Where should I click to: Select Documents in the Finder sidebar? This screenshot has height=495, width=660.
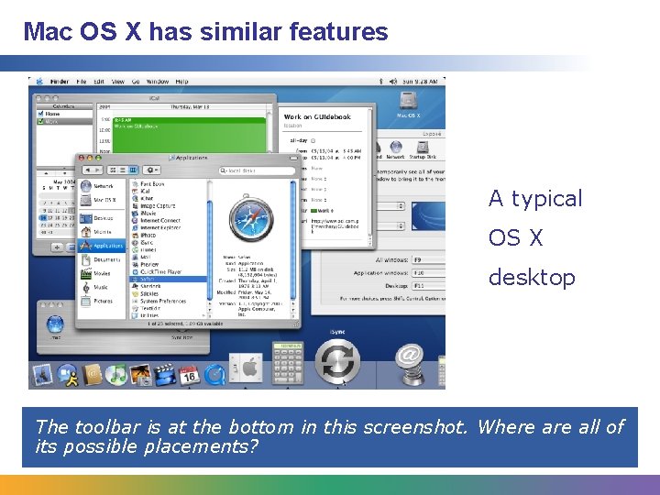coord(100,259)
